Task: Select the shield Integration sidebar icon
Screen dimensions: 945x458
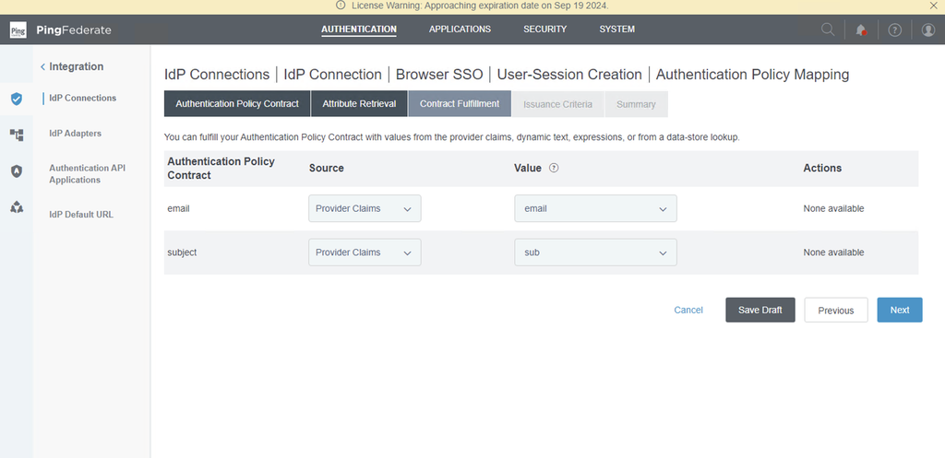Action: [17, 99]
